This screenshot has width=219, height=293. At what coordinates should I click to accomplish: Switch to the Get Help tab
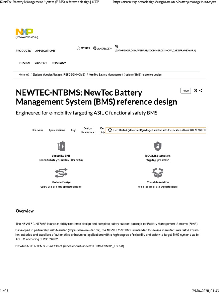click(x=102, y=130)
